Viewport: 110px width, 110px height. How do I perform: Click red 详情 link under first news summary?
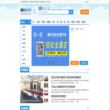point(77,83)
